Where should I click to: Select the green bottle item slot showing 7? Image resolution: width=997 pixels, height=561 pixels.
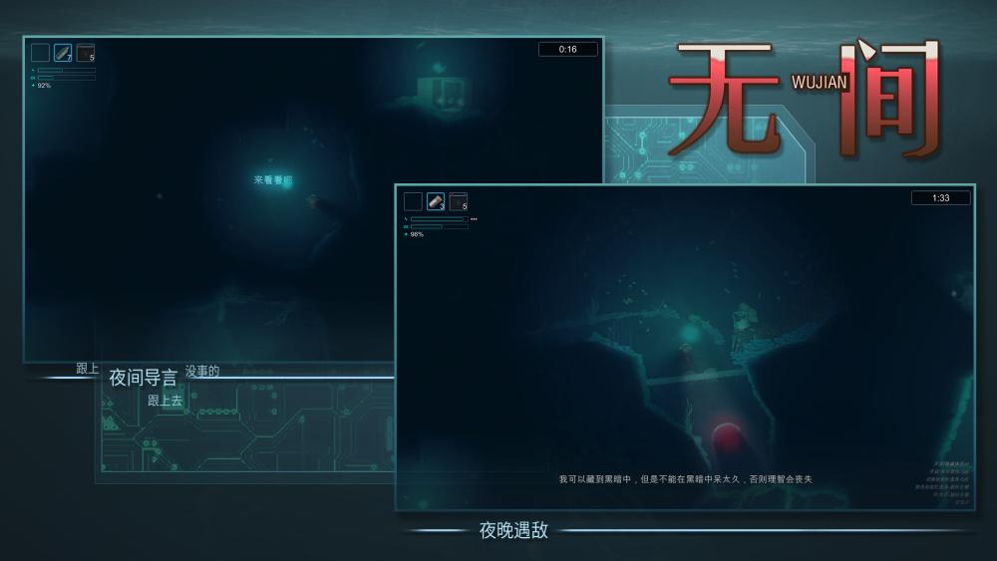pyautogui.click(x=63, y=53)
